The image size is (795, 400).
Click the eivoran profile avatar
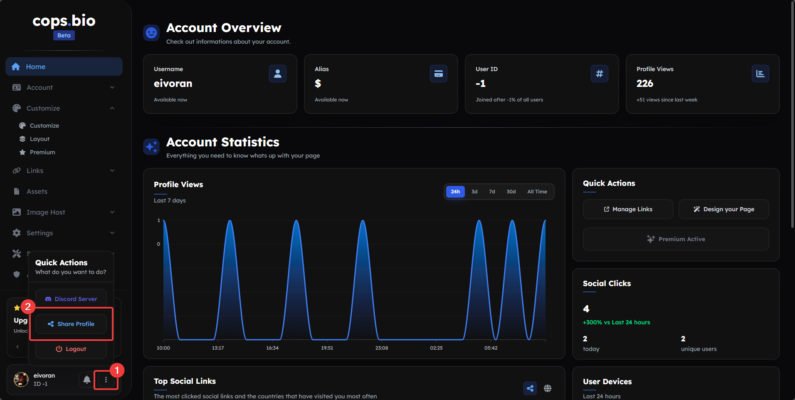(x=21, y=379)
